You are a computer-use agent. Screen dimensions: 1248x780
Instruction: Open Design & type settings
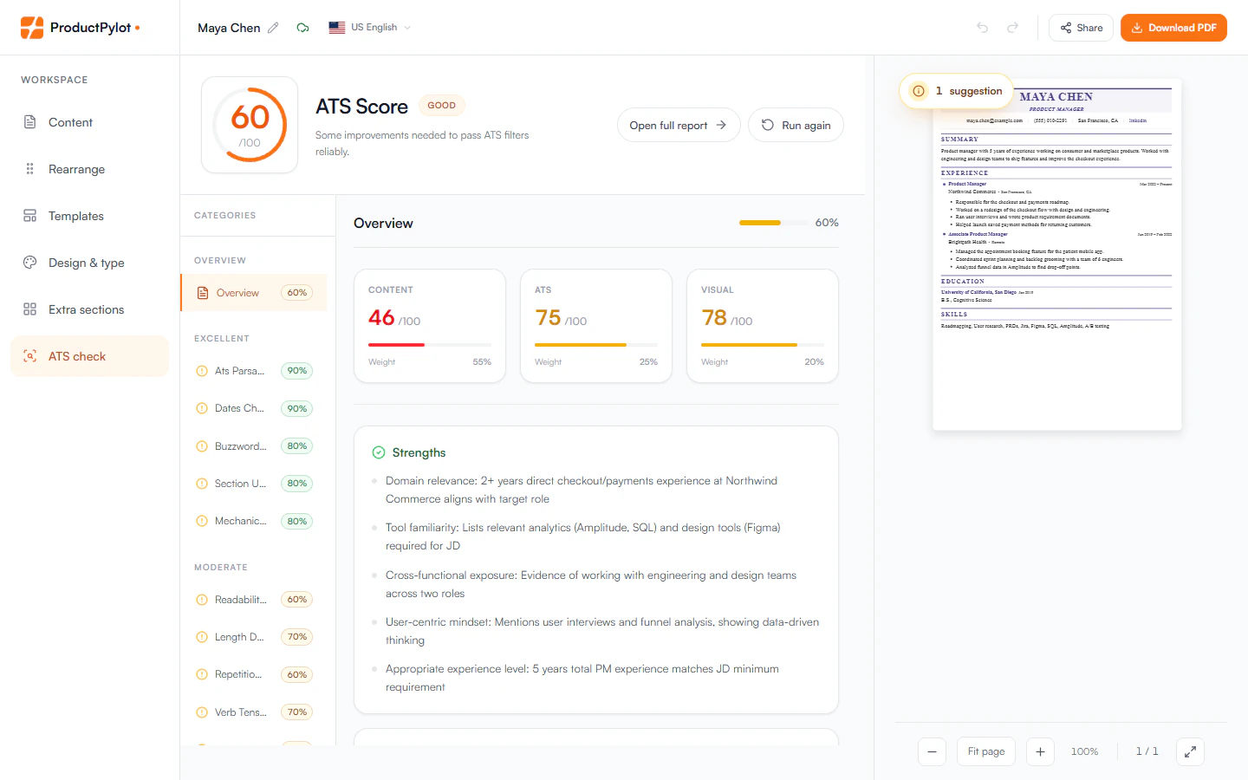click(89, 263)
